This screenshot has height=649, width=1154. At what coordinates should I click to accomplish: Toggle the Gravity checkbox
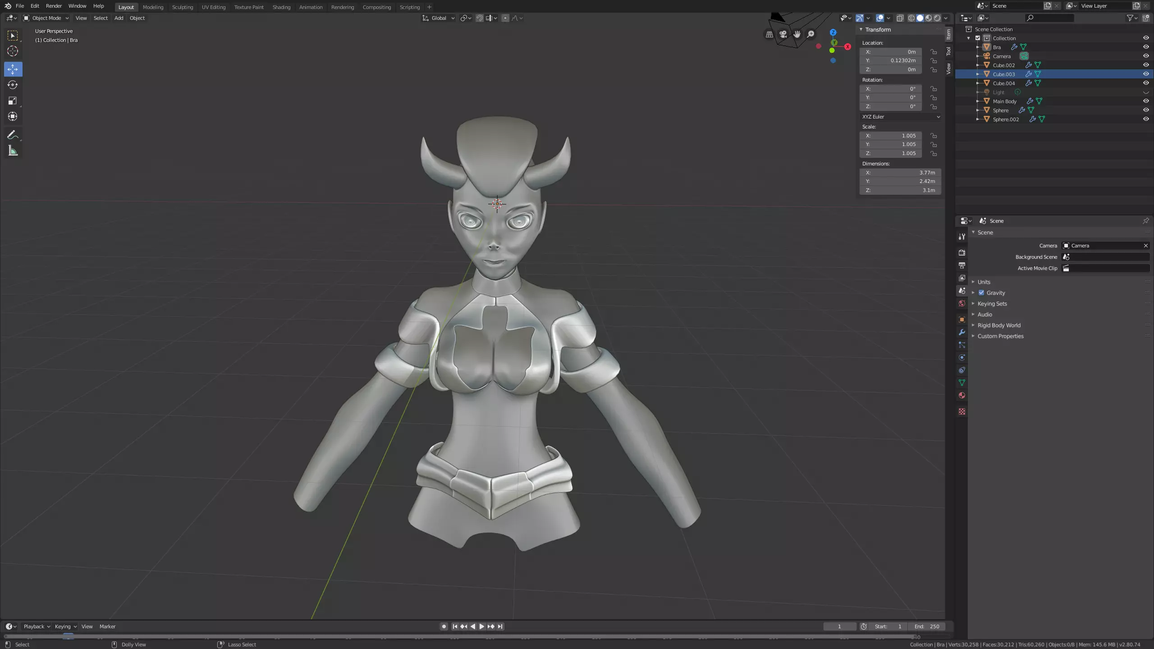click(981, 293)
